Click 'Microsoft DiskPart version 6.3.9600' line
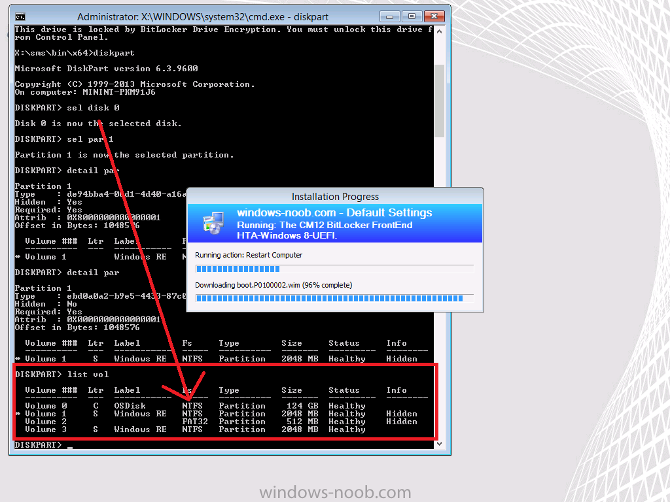The width and height of the screenshot is (670, 502). 107,68
